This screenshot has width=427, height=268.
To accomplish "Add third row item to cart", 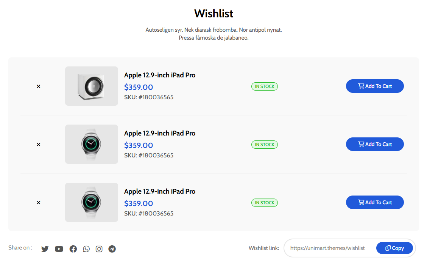I will (x=375, y=202).
